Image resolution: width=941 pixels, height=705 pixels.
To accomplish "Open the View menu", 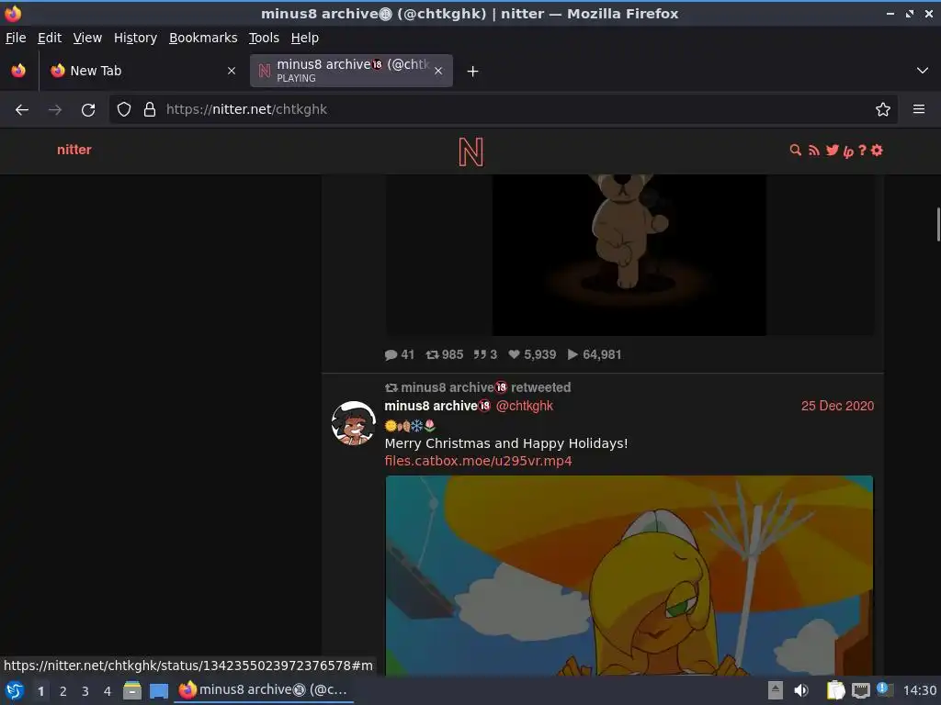I will tap(87, 38).
